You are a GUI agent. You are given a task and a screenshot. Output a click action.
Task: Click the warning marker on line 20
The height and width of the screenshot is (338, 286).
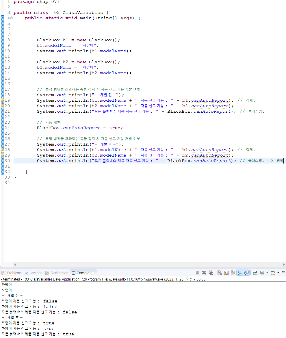(3, 106)
